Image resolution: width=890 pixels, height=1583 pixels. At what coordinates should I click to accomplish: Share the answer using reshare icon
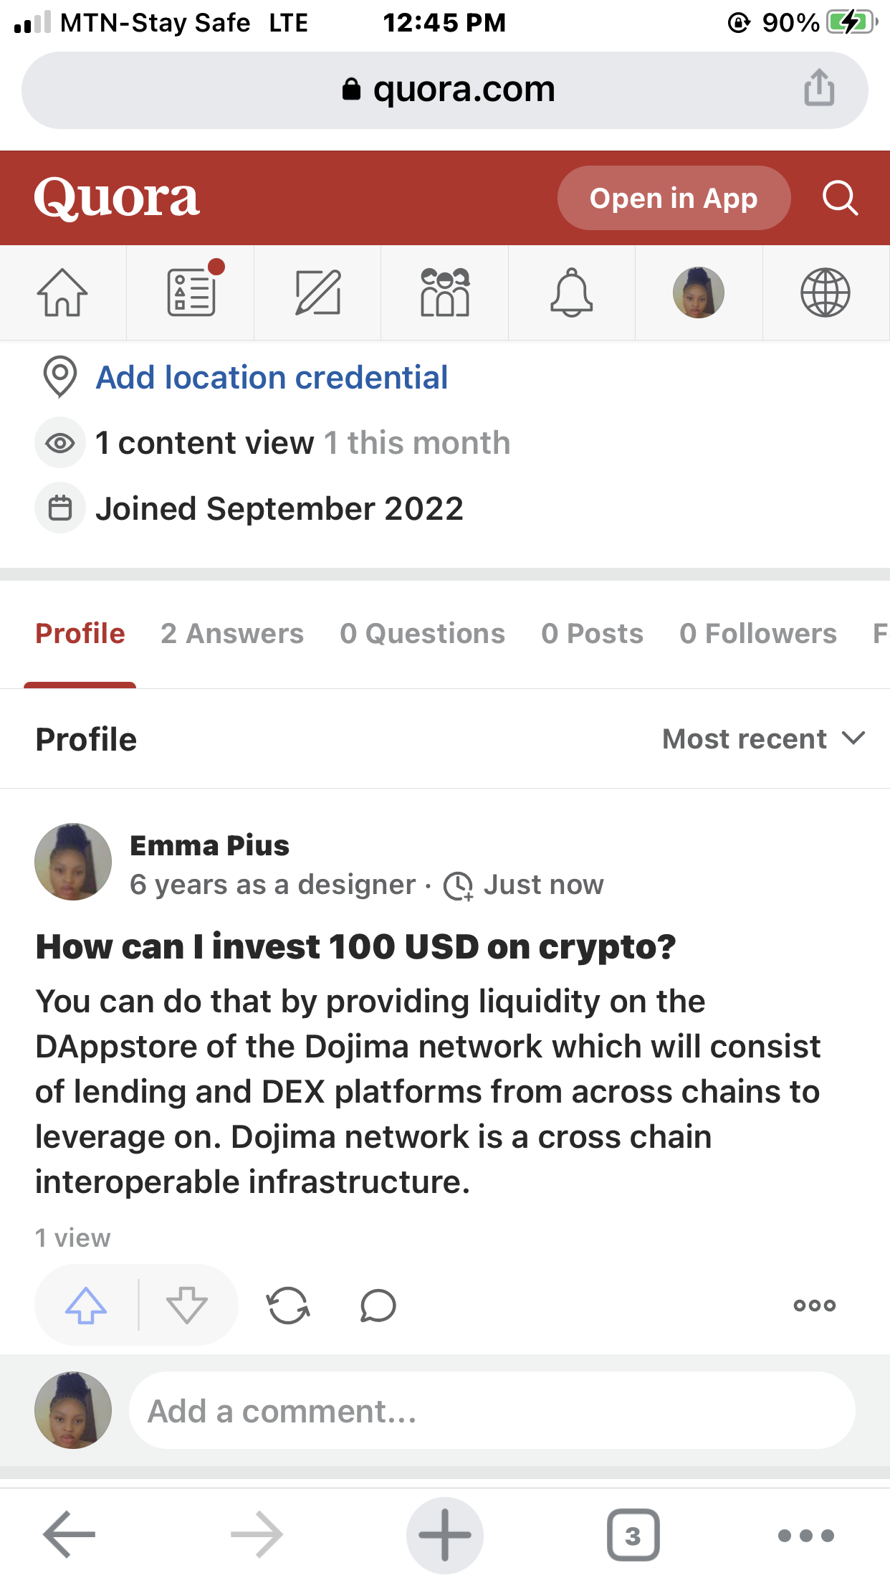288,1305
